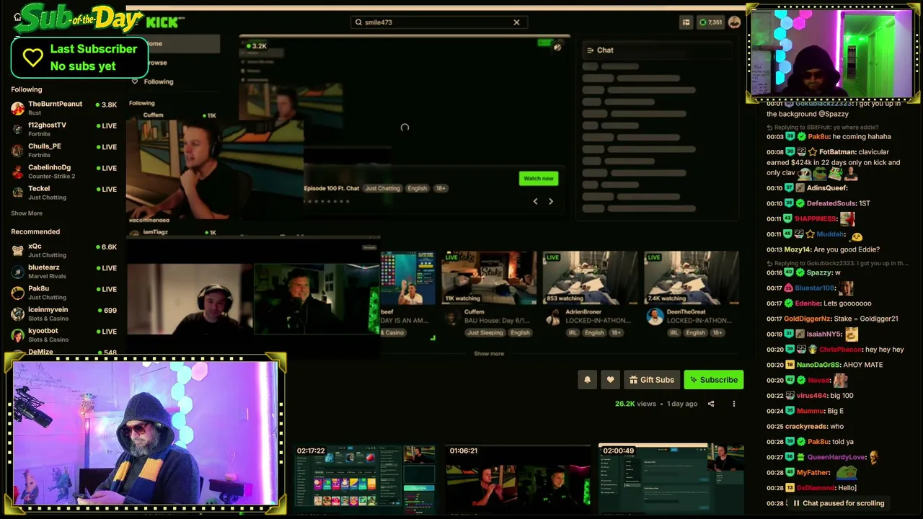Select IRL tag on AdrienBroner card

pyautogui.click(x=572, y=333)
